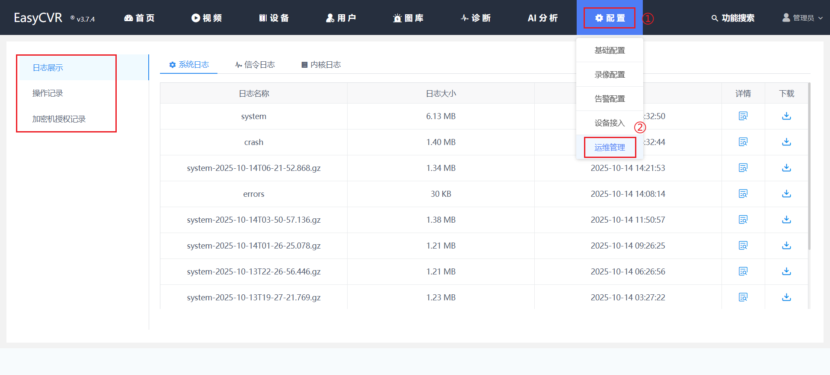Switch to the 内核日志 tab
The width and height of the screenshot is (830, 375).
coord(321,65)
